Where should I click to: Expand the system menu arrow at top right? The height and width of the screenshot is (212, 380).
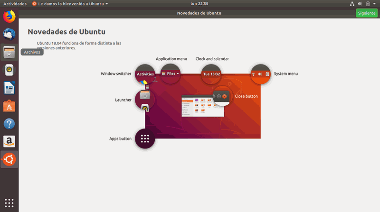[x=374, y=3]
